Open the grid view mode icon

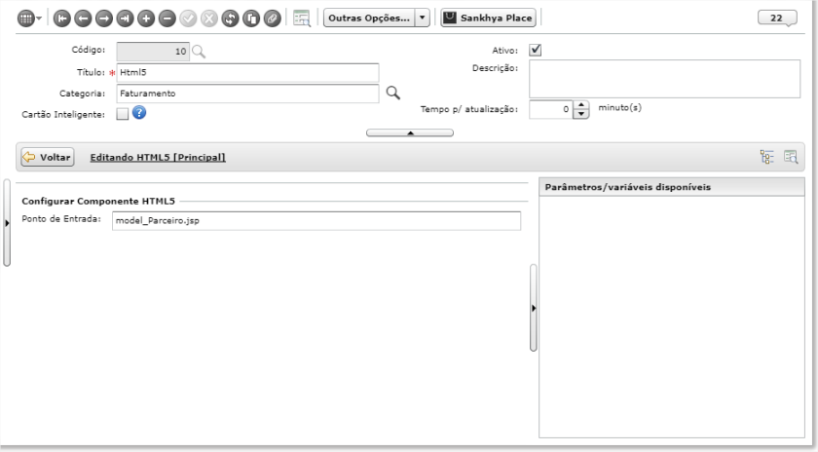tap(25, 19)
